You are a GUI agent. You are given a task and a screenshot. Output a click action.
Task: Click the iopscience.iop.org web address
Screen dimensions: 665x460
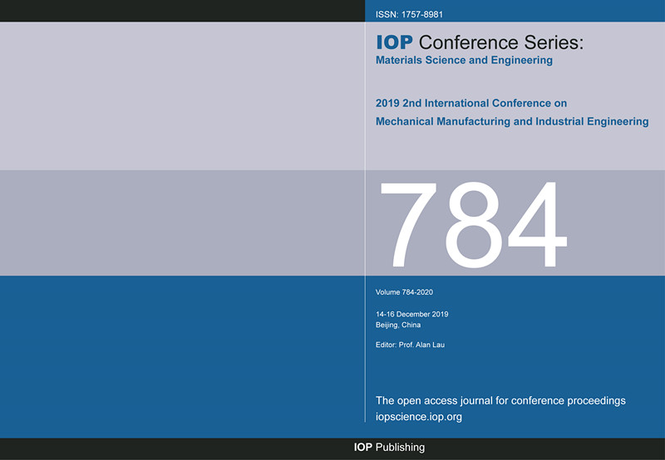click(419, 417)
